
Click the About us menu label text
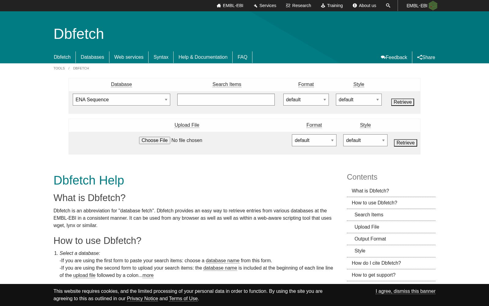[x=367, y=6]
